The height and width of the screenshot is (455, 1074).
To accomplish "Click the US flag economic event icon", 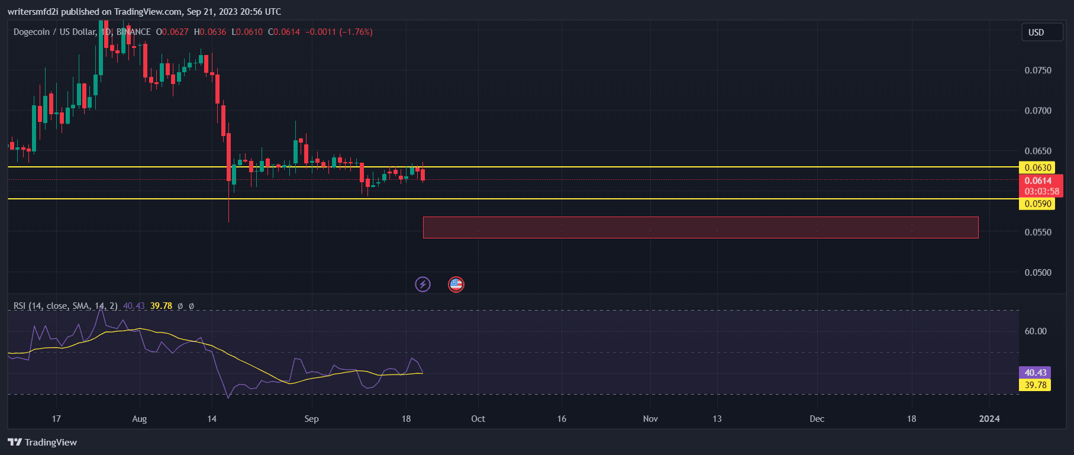I will [456, 285].
